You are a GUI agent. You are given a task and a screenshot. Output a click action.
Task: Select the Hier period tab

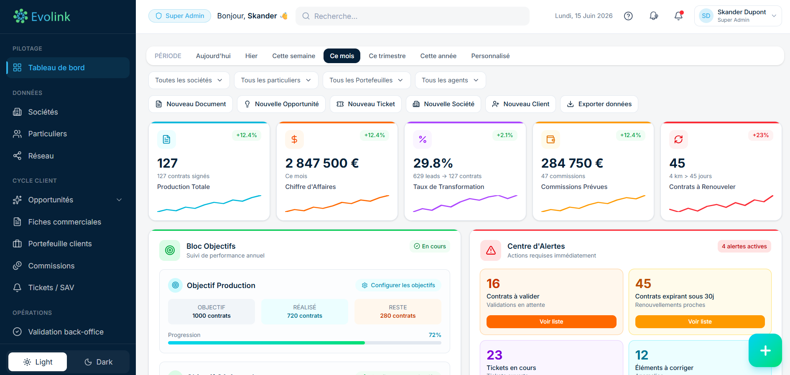[251, 56]
